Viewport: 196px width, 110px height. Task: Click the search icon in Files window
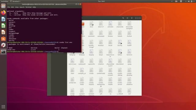123,18
